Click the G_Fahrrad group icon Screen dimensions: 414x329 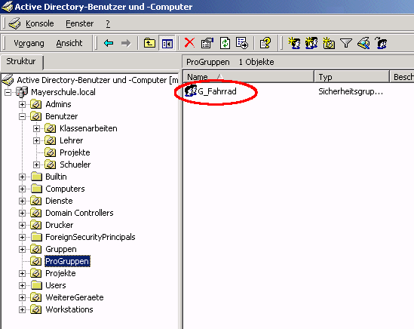[191, 91]
